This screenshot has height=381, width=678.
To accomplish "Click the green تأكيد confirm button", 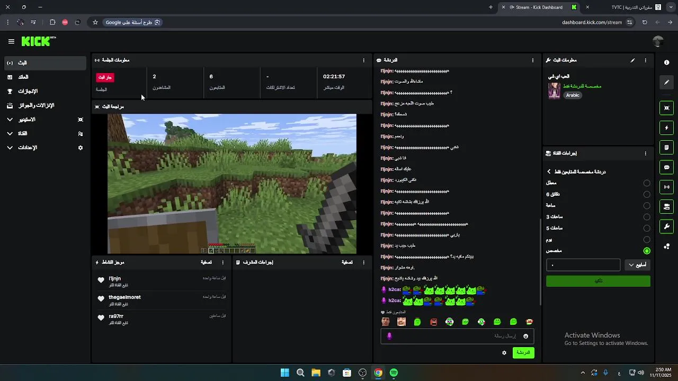I will 598,281.
